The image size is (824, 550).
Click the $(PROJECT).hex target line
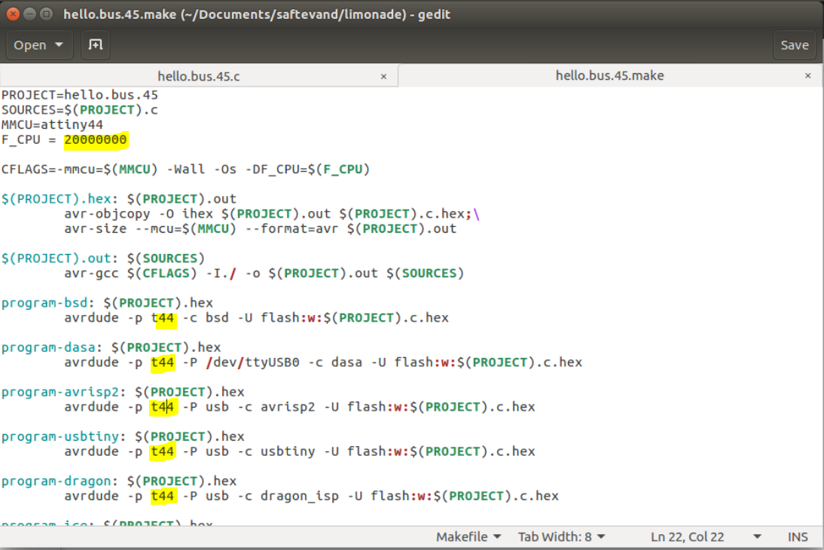(x=119, y=199)
